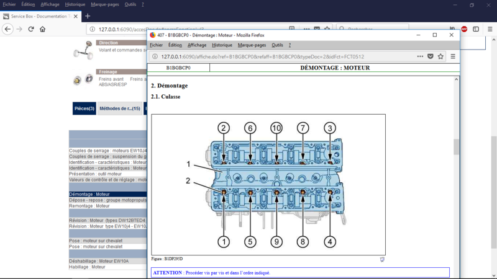Switch to Méthodes de r...(15) tab

pos(120,108)
